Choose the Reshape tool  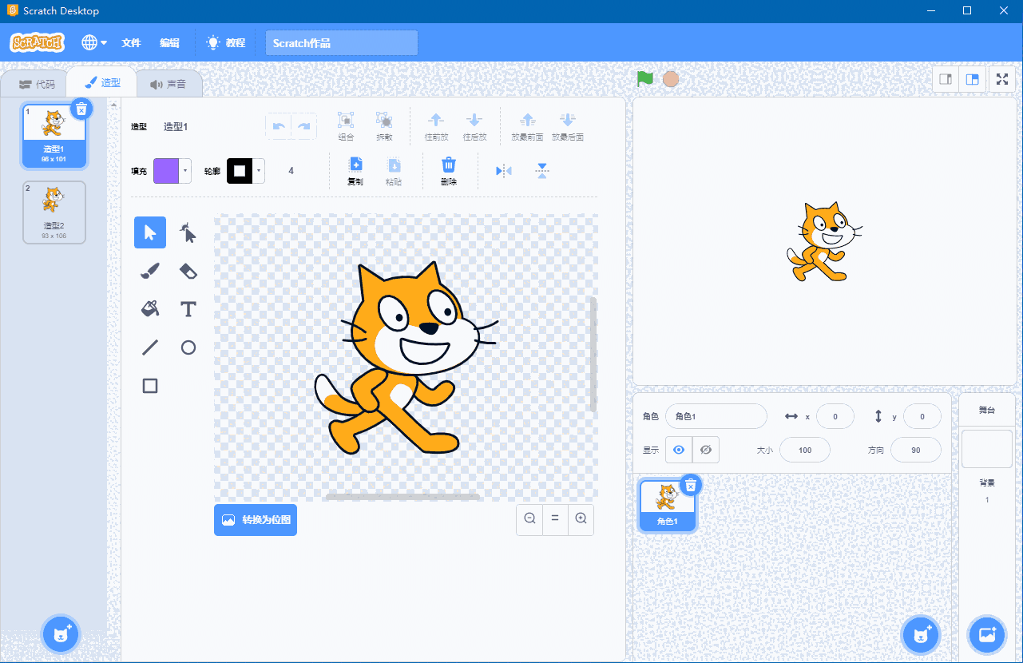pos(188,232)
